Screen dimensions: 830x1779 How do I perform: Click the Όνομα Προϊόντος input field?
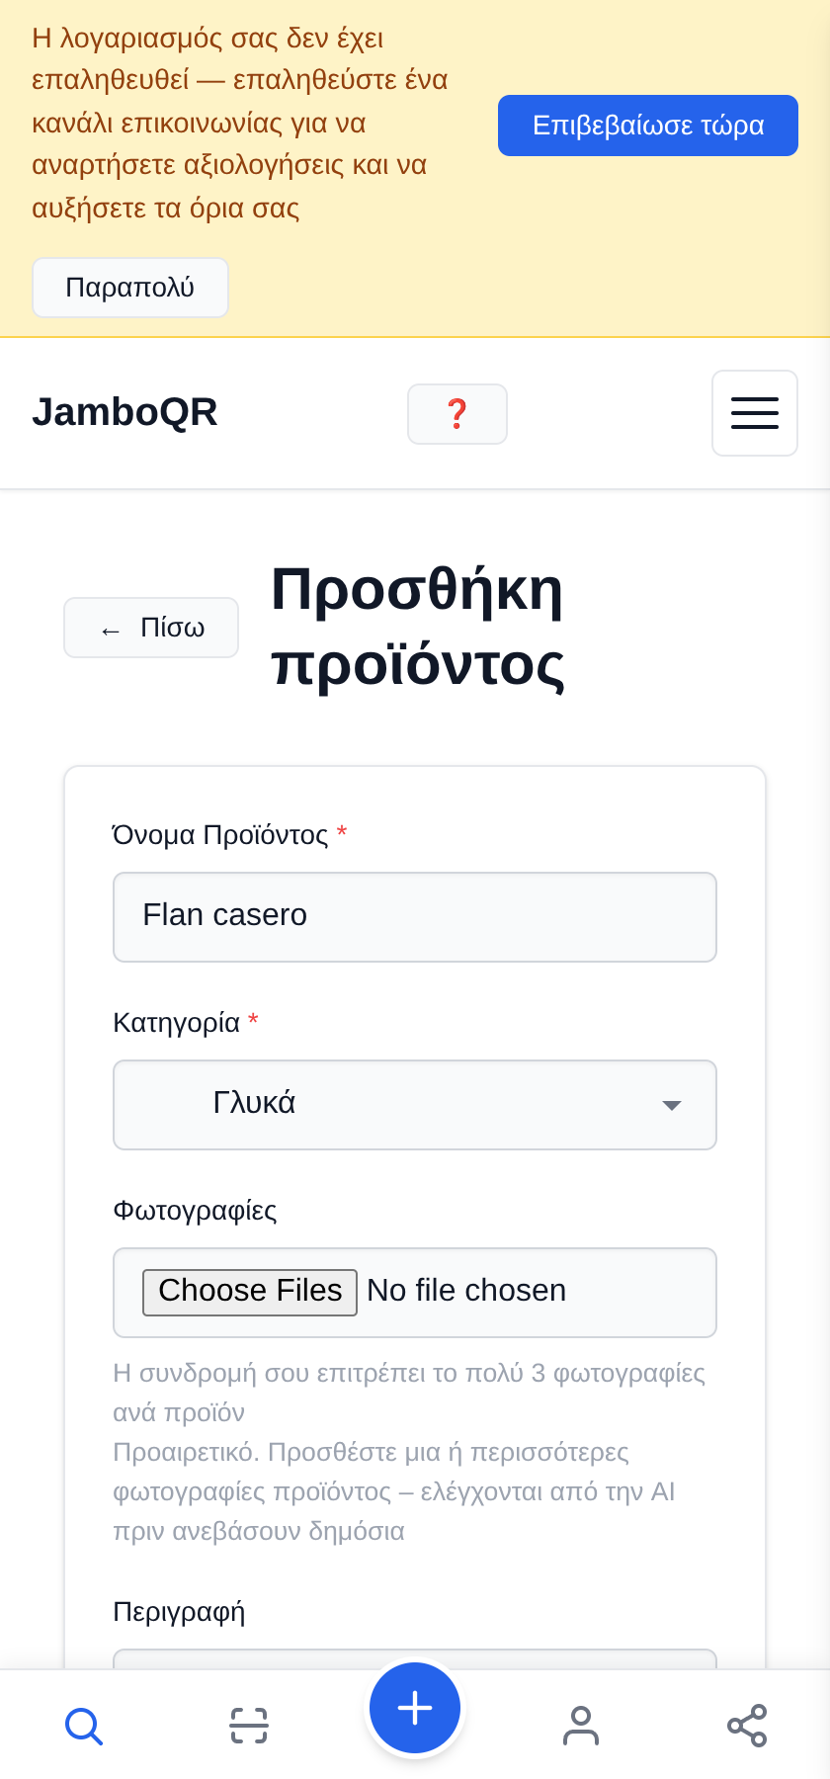[415, 917]
